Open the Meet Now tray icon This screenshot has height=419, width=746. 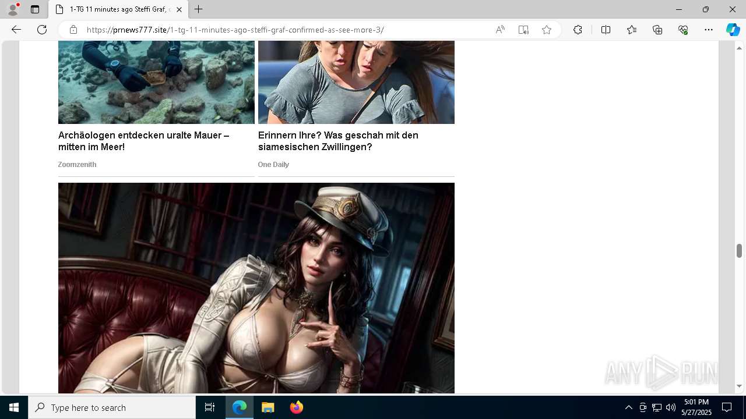click(643, 407)
